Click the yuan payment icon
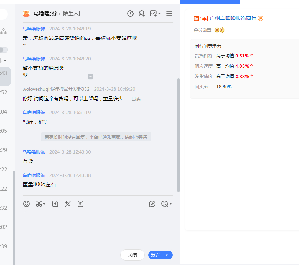This screenshot has height=265, width=299. click(x=80, y=204)
